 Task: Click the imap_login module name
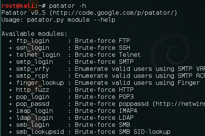[35, 111]
